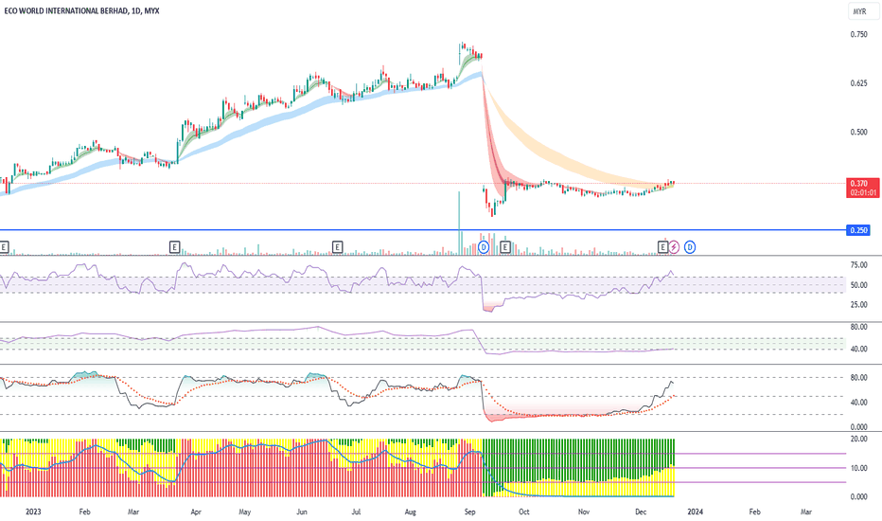Click the 20.00 value on bottom pane scale

(858, 439)
